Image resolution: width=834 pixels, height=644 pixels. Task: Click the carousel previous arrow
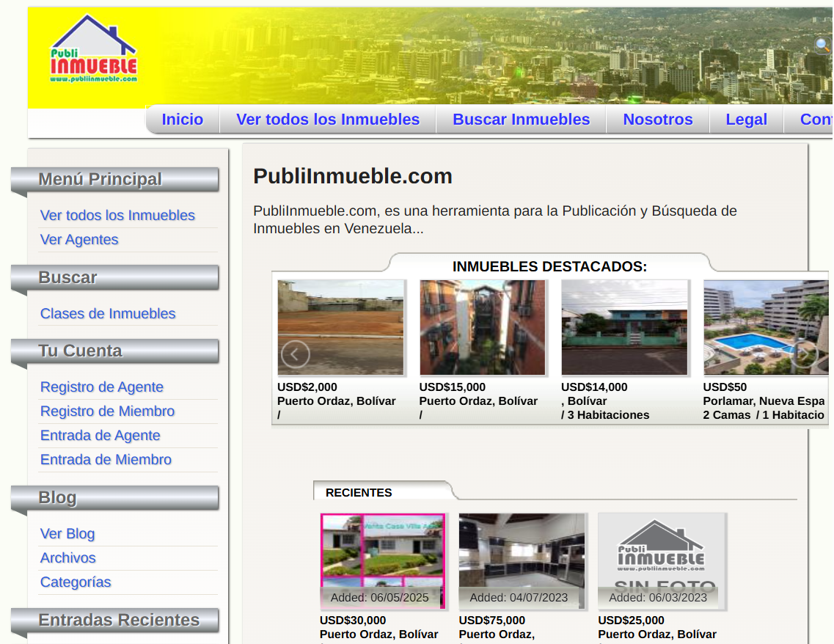click(295, 354)
